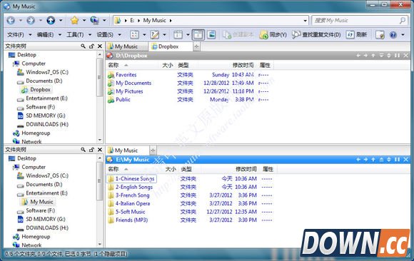Click the select-items toolbar icon
414x261 pixels.
(135, 34)
